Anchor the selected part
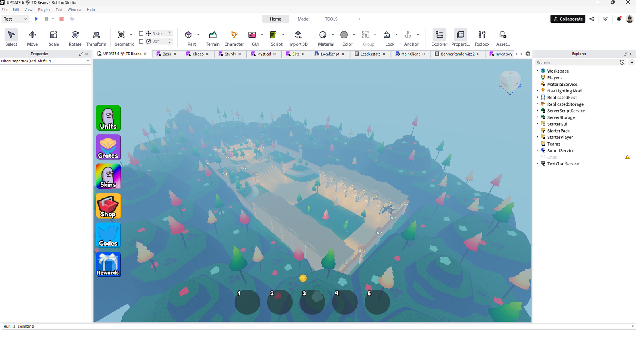 pos(408,35)
